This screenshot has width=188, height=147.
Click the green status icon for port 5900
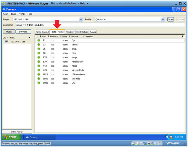pos(39,83)
